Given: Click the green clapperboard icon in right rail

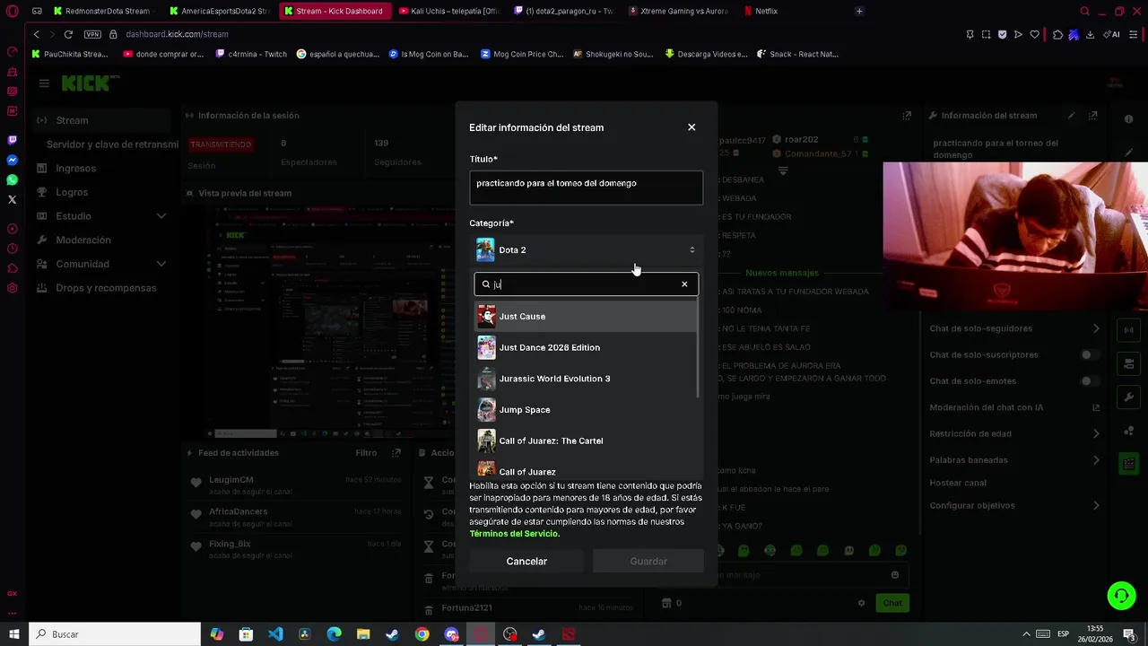Looking at the screenshot, I should pos(1128,464).
